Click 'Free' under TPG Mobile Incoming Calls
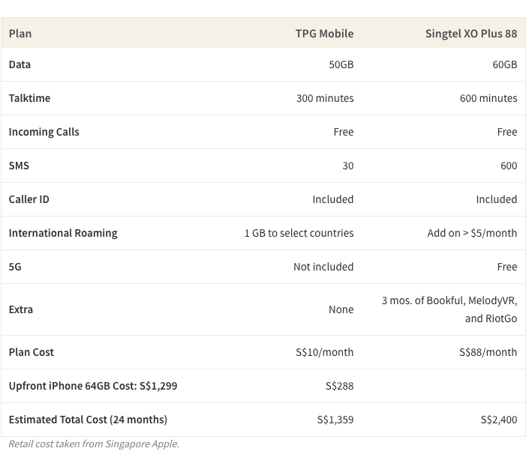The image size is (529, 466). (x=344, y=132)
